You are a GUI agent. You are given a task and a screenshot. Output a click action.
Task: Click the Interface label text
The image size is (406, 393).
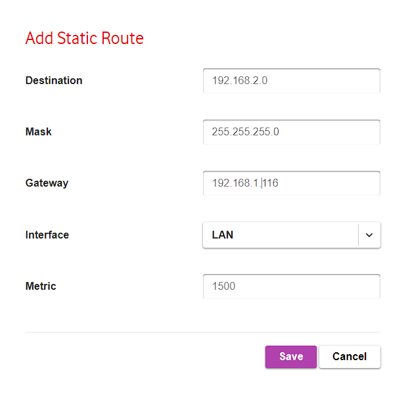[x=47, y=235]
